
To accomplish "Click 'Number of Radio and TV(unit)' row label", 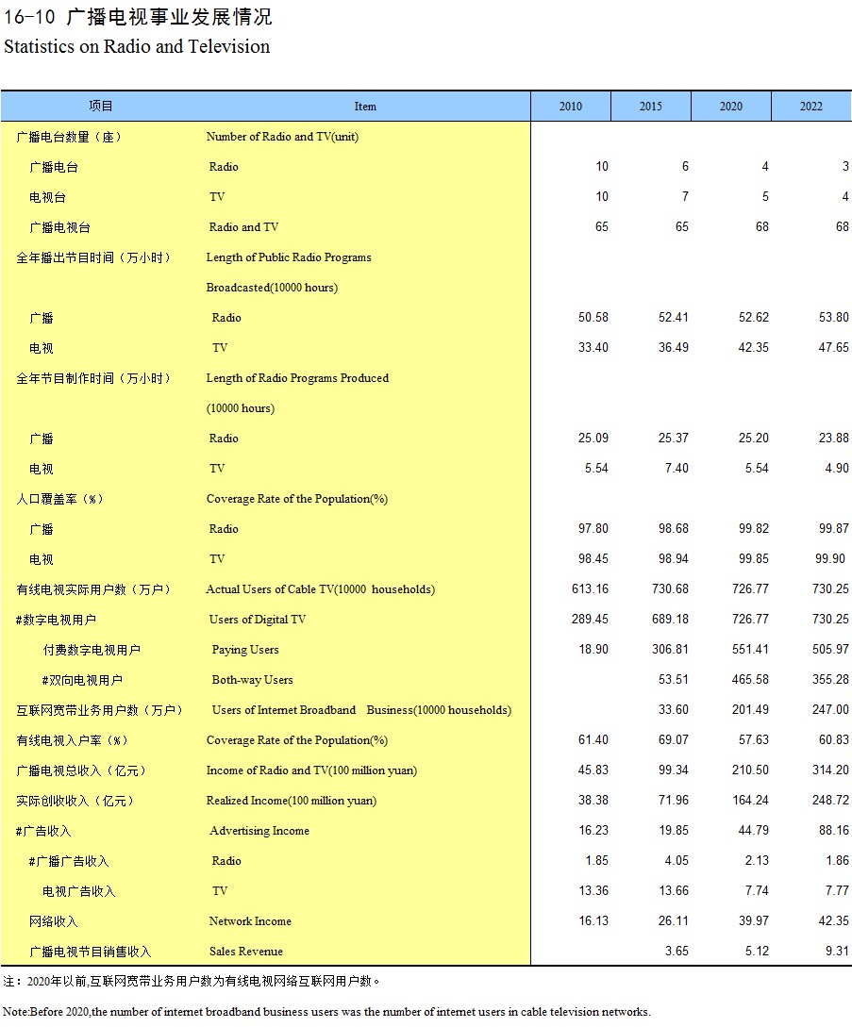I will pyautogui.click(x=282, y=137).
